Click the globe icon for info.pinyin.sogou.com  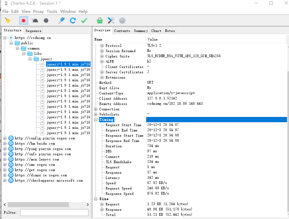click(x=11, y=154)
